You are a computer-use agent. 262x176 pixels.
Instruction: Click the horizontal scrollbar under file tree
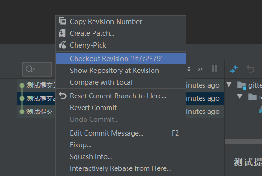(x=244, y=142)
